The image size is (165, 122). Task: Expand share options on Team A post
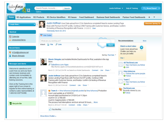pos(89,105)
